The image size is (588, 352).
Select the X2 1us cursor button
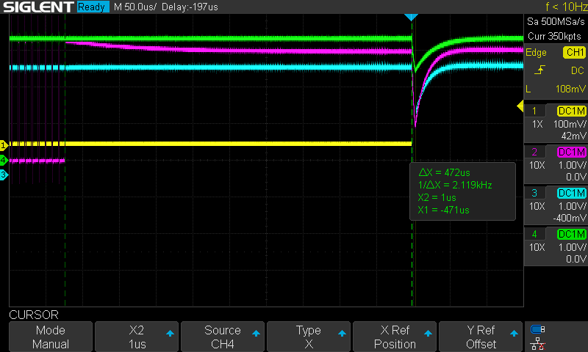click(137, 337)
